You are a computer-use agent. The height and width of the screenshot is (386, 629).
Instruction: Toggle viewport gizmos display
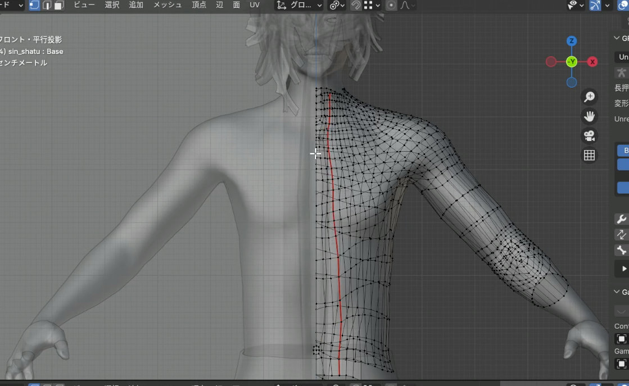point(595,5)
